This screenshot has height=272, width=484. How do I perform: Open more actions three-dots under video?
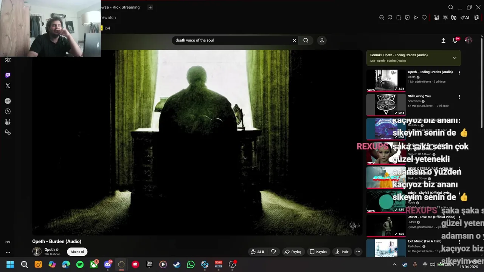click(x=358, y=252)
